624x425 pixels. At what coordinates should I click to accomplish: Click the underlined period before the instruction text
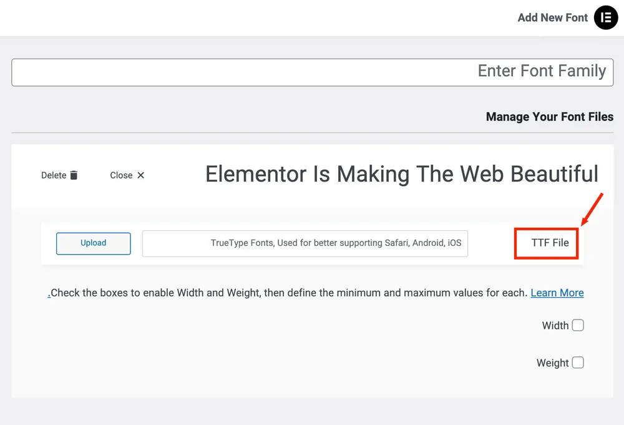tap(49, 293)
